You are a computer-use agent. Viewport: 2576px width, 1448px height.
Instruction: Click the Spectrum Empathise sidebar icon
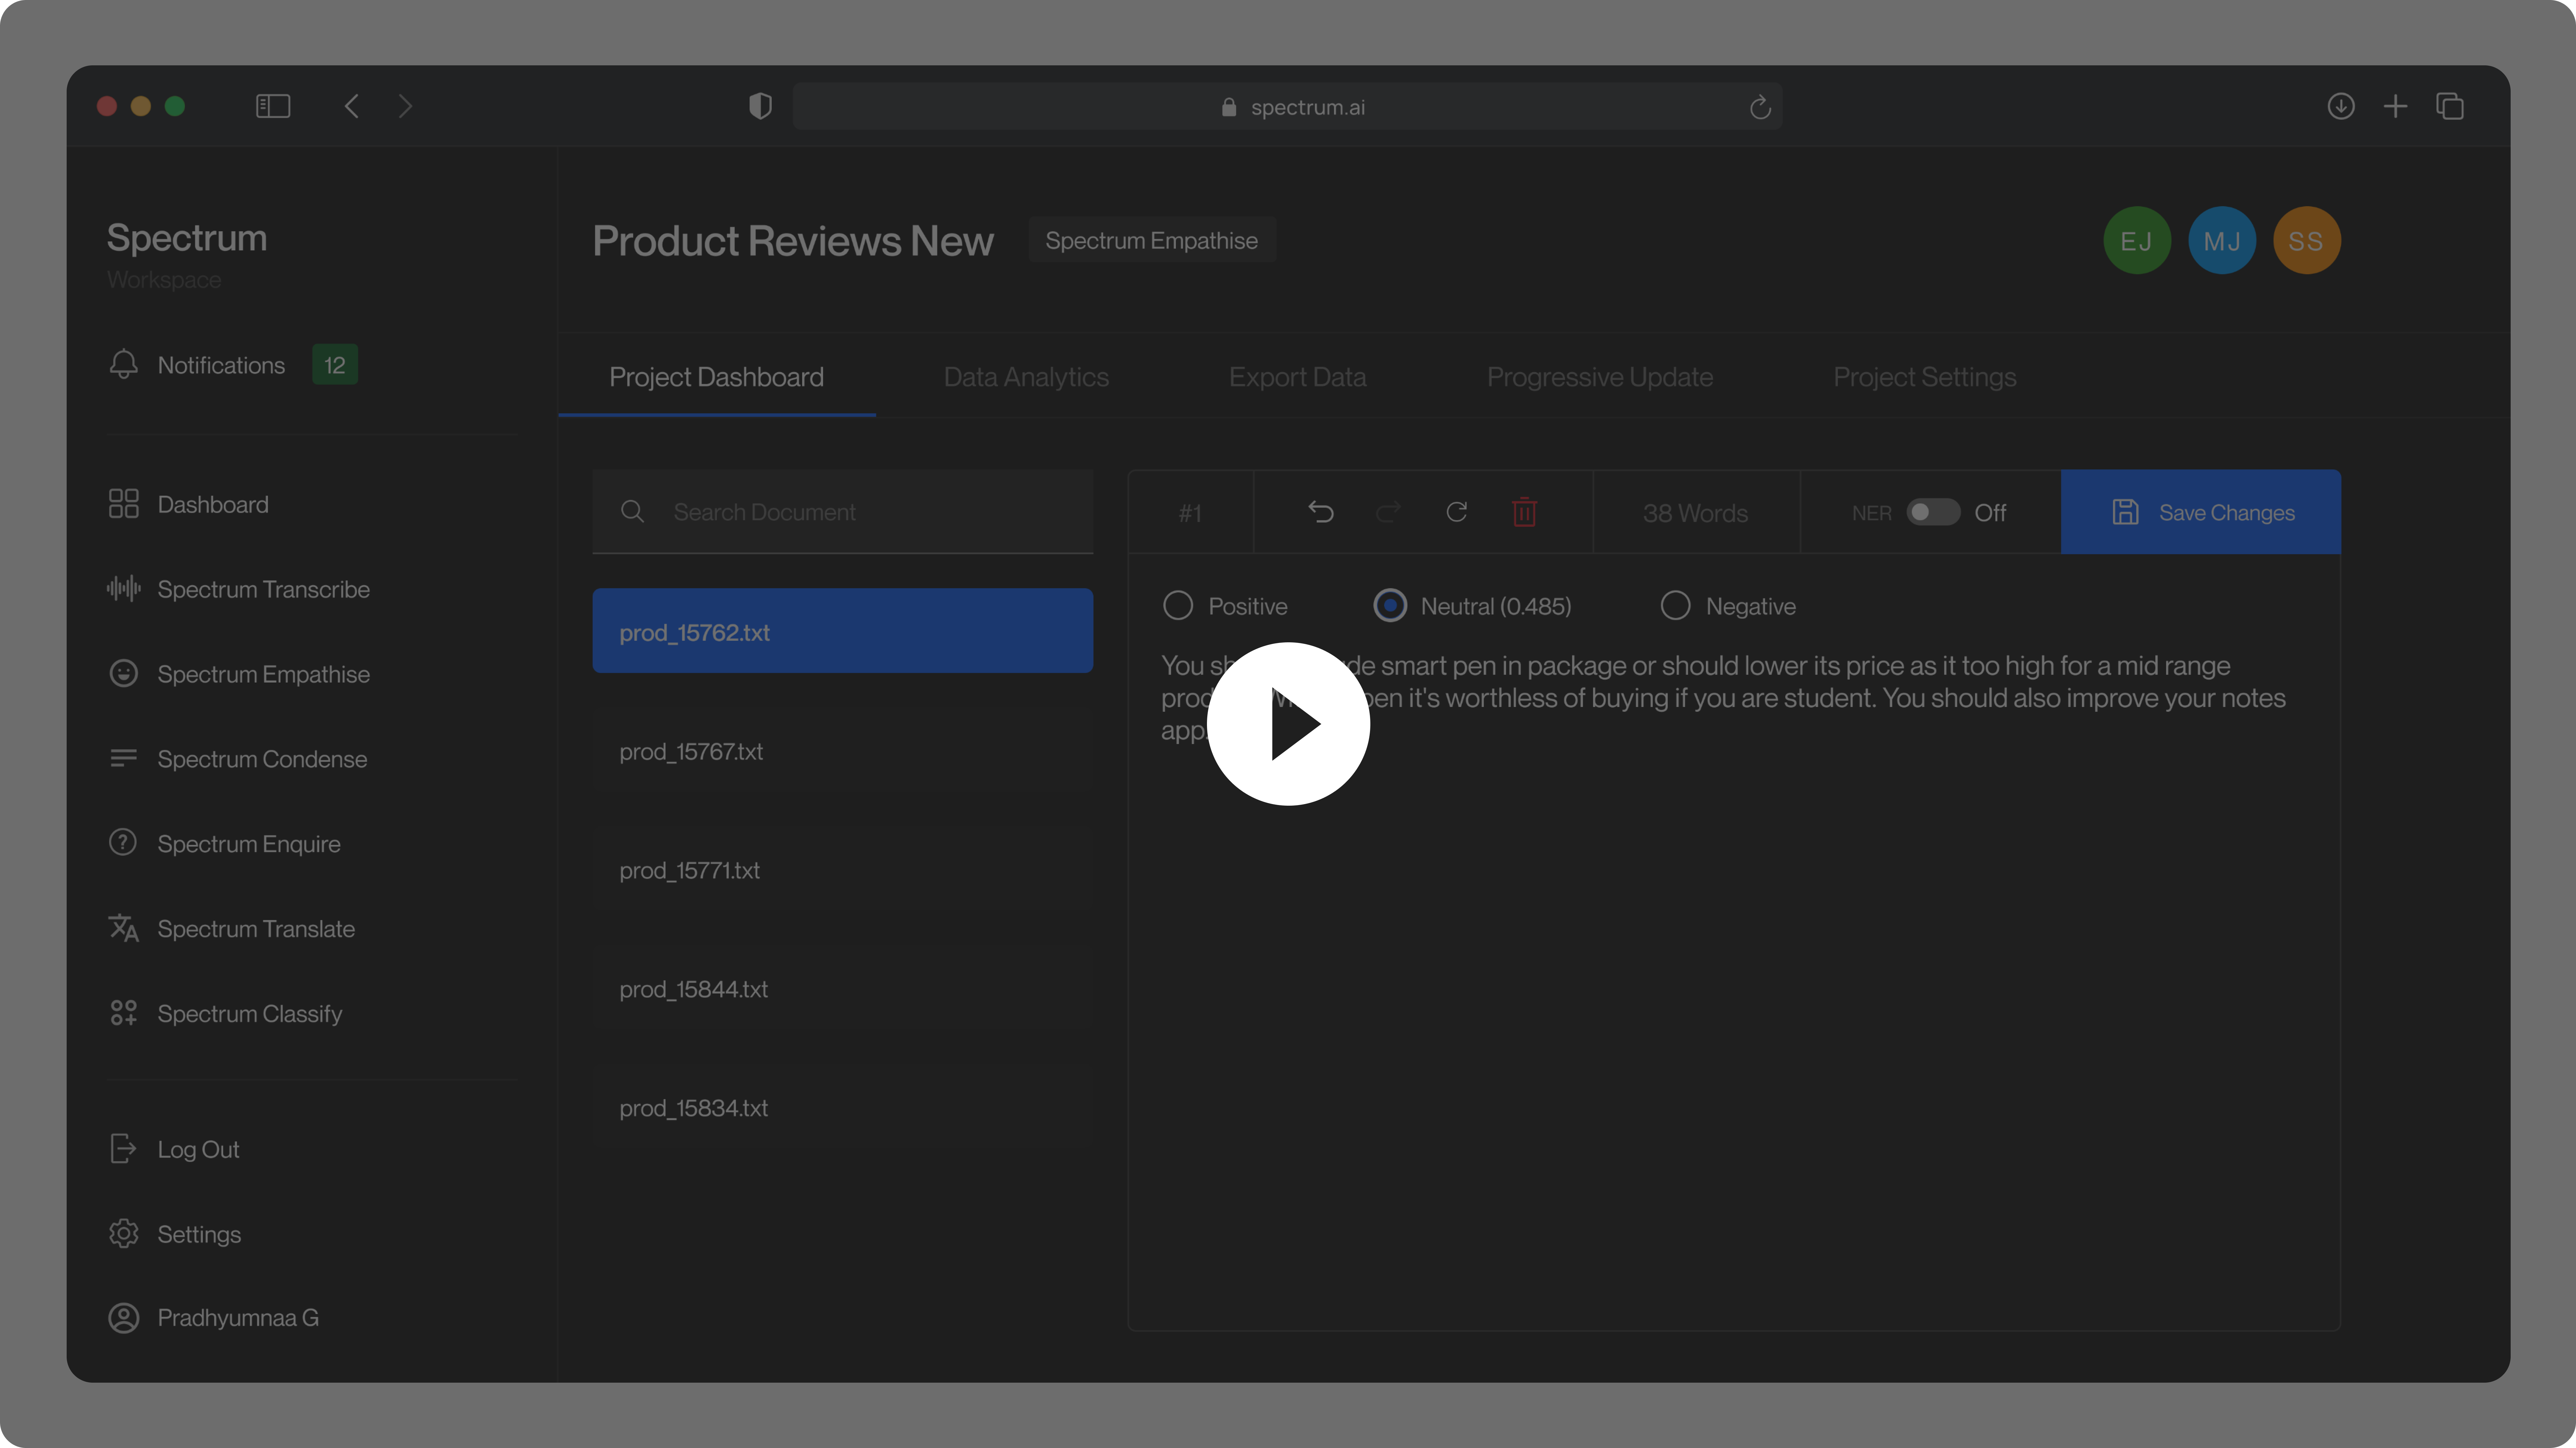(124, 673)
